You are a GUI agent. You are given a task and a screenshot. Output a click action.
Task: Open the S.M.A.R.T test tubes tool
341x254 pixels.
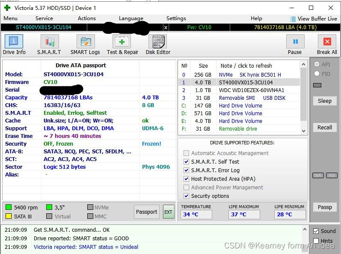pos(50,45)
